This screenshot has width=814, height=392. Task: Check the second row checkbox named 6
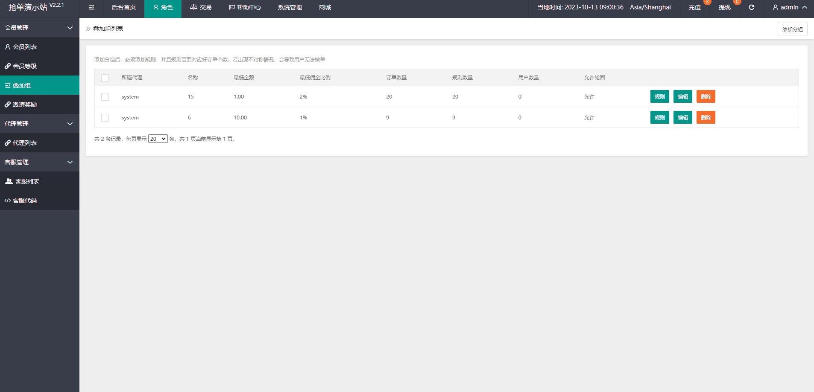coord(105,118)
